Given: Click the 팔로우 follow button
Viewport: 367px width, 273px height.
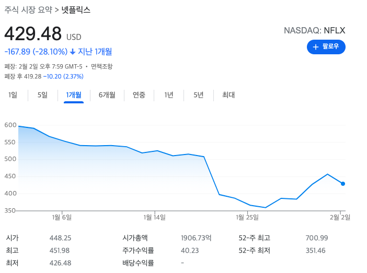Looking at the screenshot, I should click(x=326, y=47).
